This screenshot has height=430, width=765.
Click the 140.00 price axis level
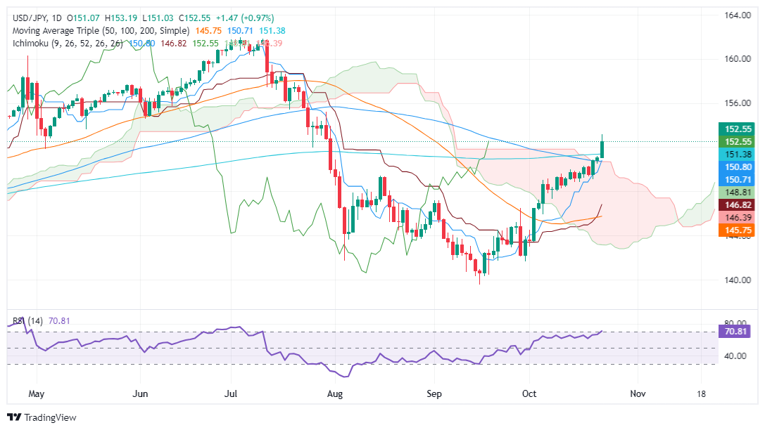(737, 280)
